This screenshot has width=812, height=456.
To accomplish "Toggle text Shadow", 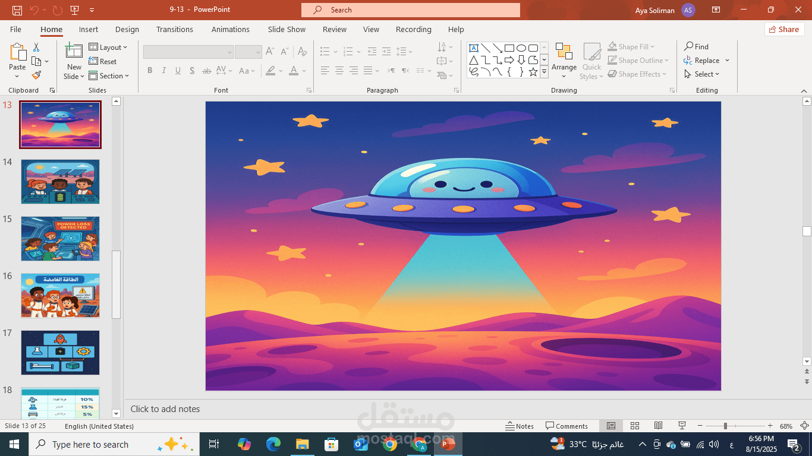I will tap(192, 71).
